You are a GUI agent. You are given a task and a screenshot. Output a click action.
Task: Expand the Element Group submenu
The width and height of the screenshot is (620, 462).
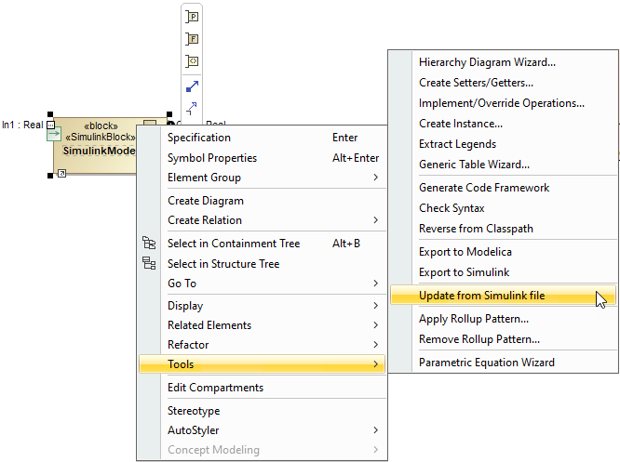click(376, 178)
